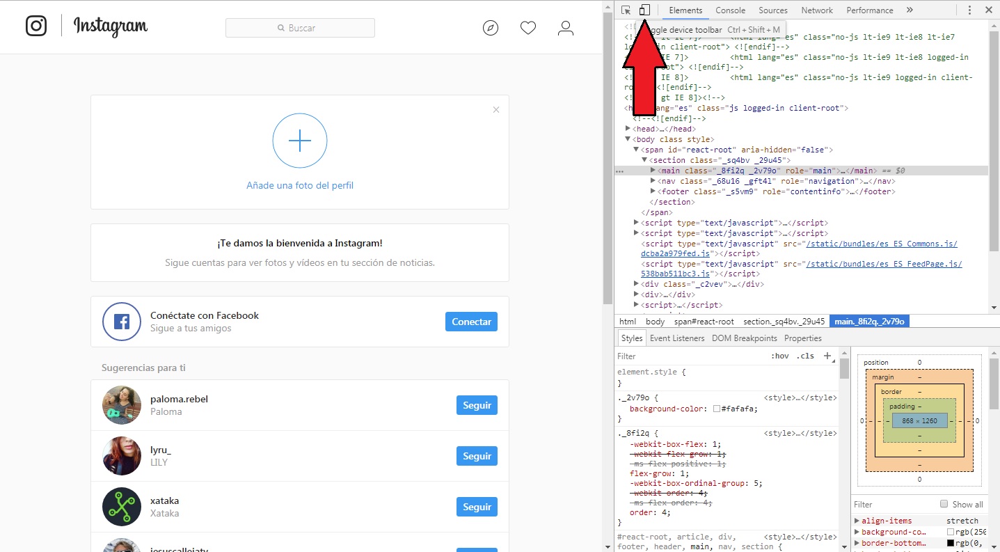Select main._8fi2q._2v79o breadcrumb

(869, 322)
